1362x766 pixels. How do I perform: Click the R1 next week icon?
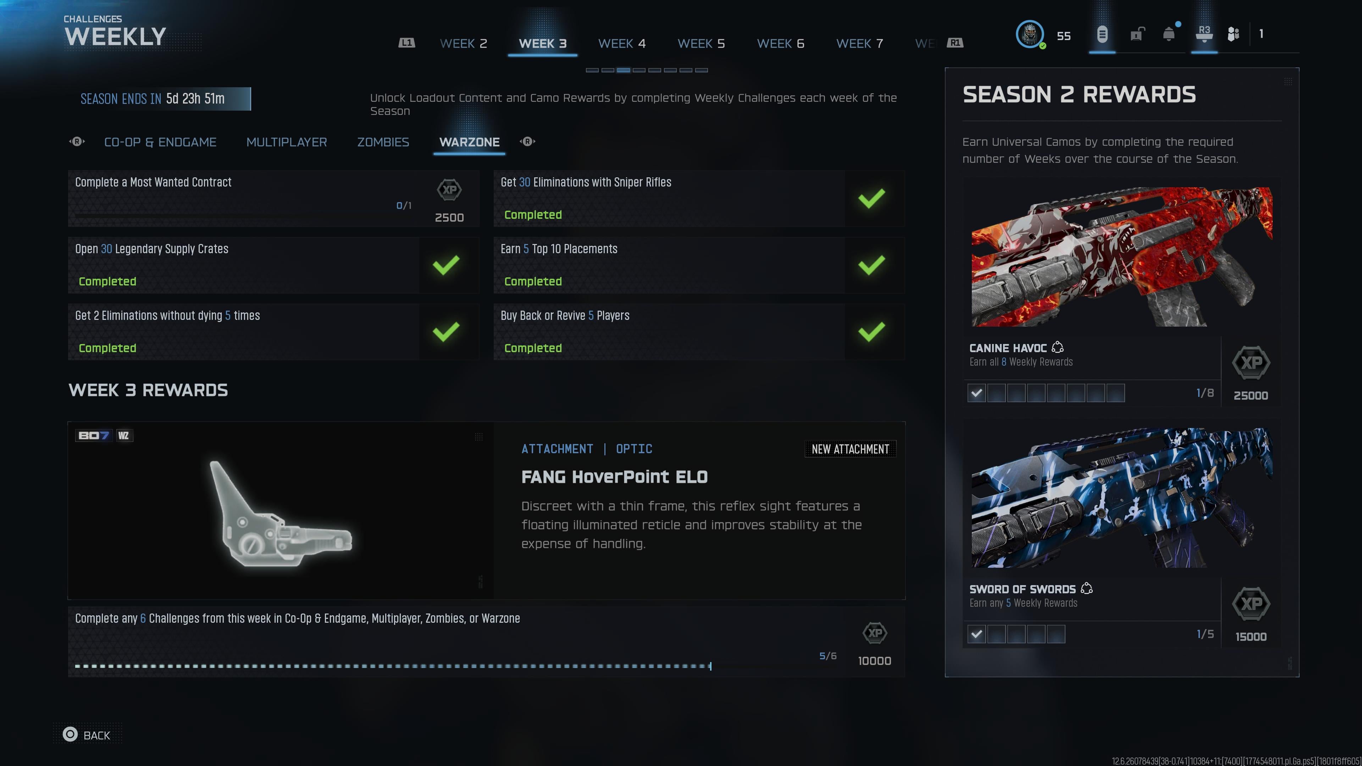[955, 43]
